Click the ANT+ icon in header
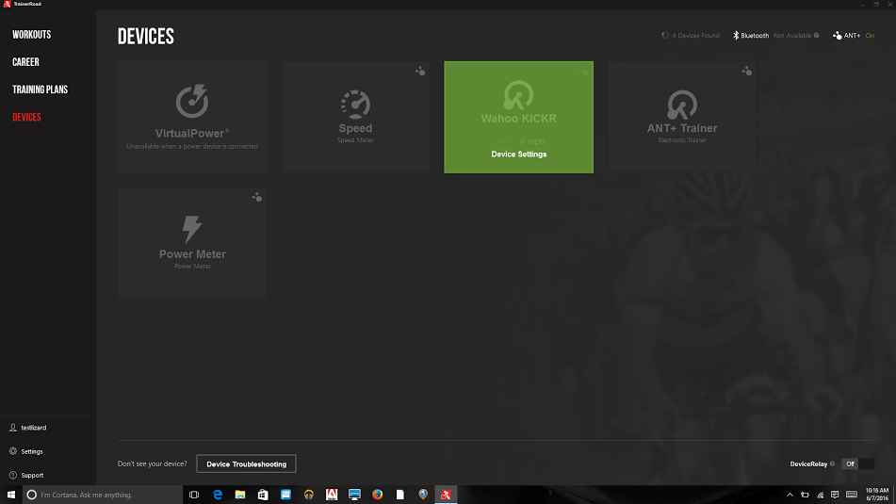 coord(838,36)
